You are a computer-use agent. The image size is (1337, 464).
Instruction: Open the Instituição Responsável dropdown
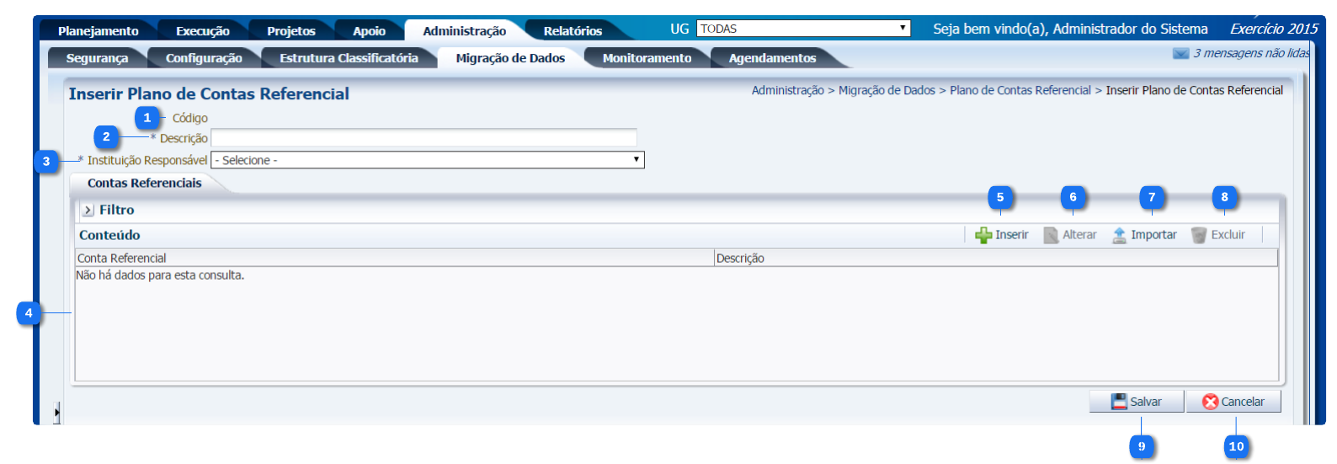[427, 160]
